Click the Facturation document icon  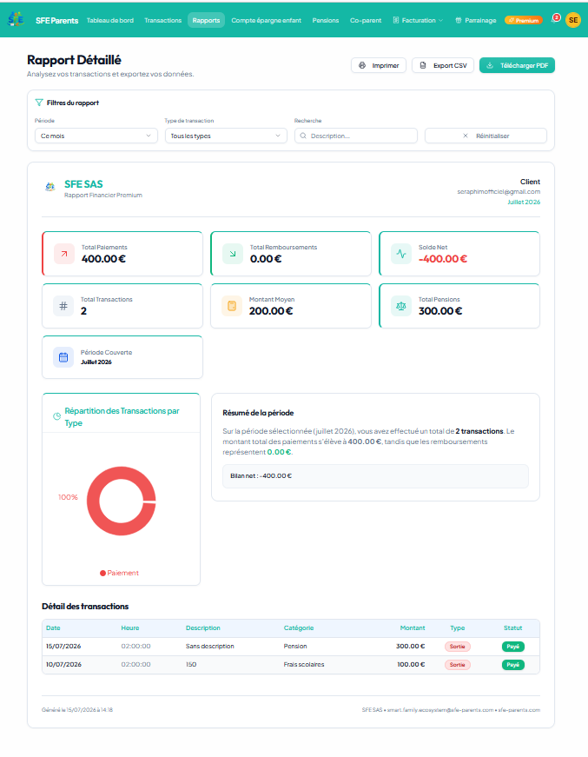tap(396, 20)
